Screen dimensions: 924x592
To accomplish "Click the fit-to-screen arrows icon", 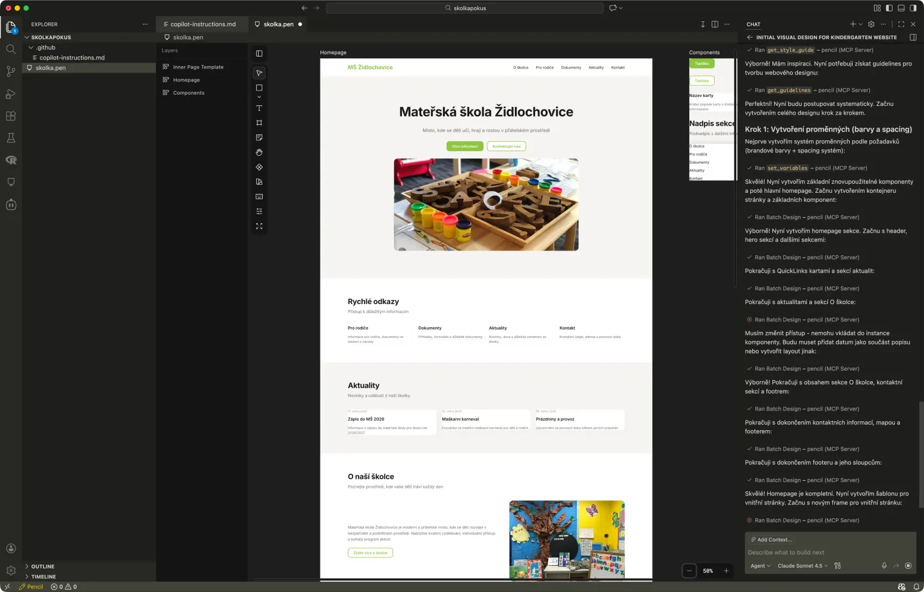I will tap(259, 226).
